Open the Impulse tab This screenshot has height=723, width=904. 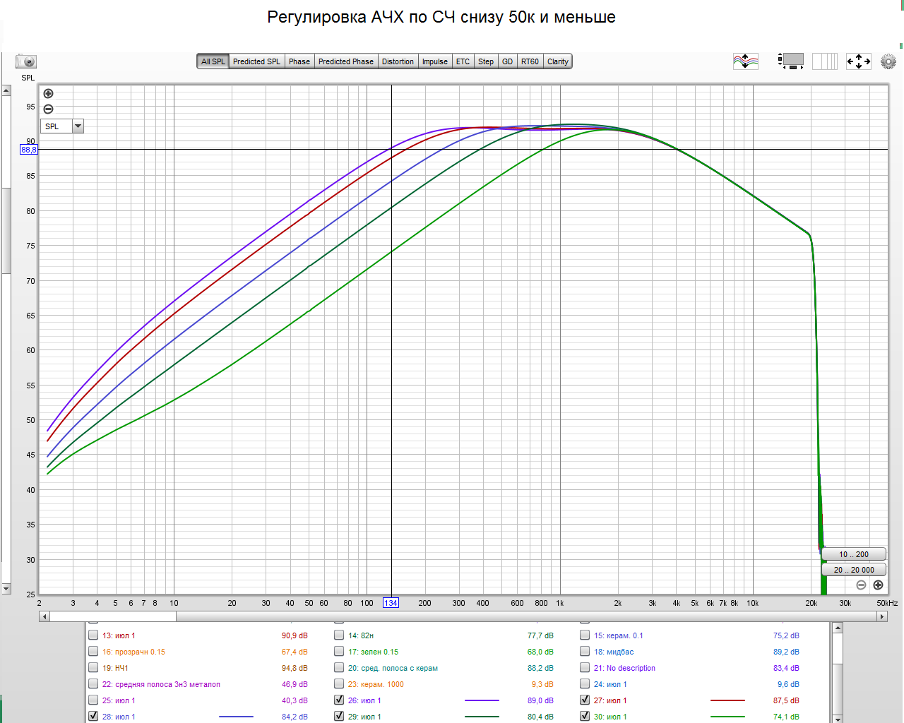pyautogui.click(x=435, y=61)
